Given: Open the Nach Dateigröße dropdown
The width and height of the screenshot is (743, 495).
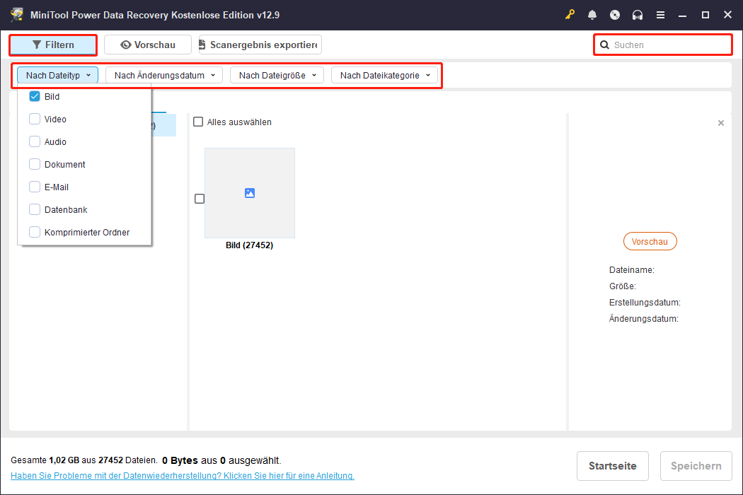Looking at the screenshot, I should coord(277,76).
